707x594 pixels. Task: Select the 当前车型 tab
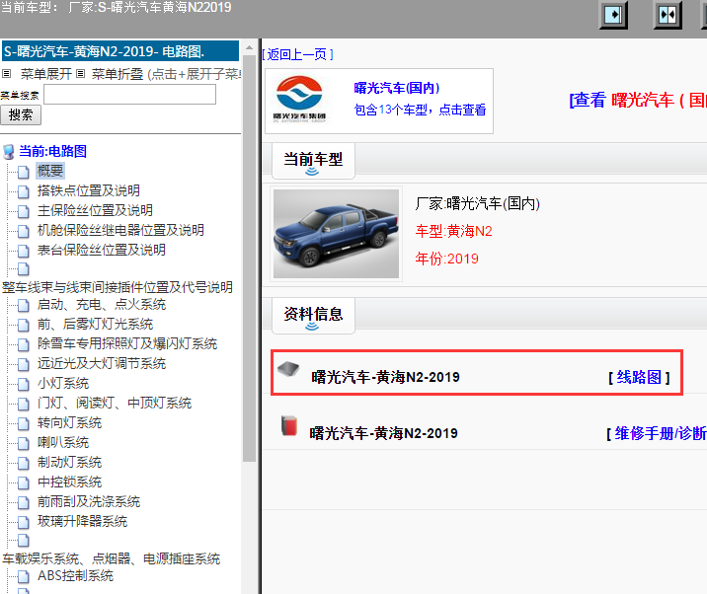[313, 161]
